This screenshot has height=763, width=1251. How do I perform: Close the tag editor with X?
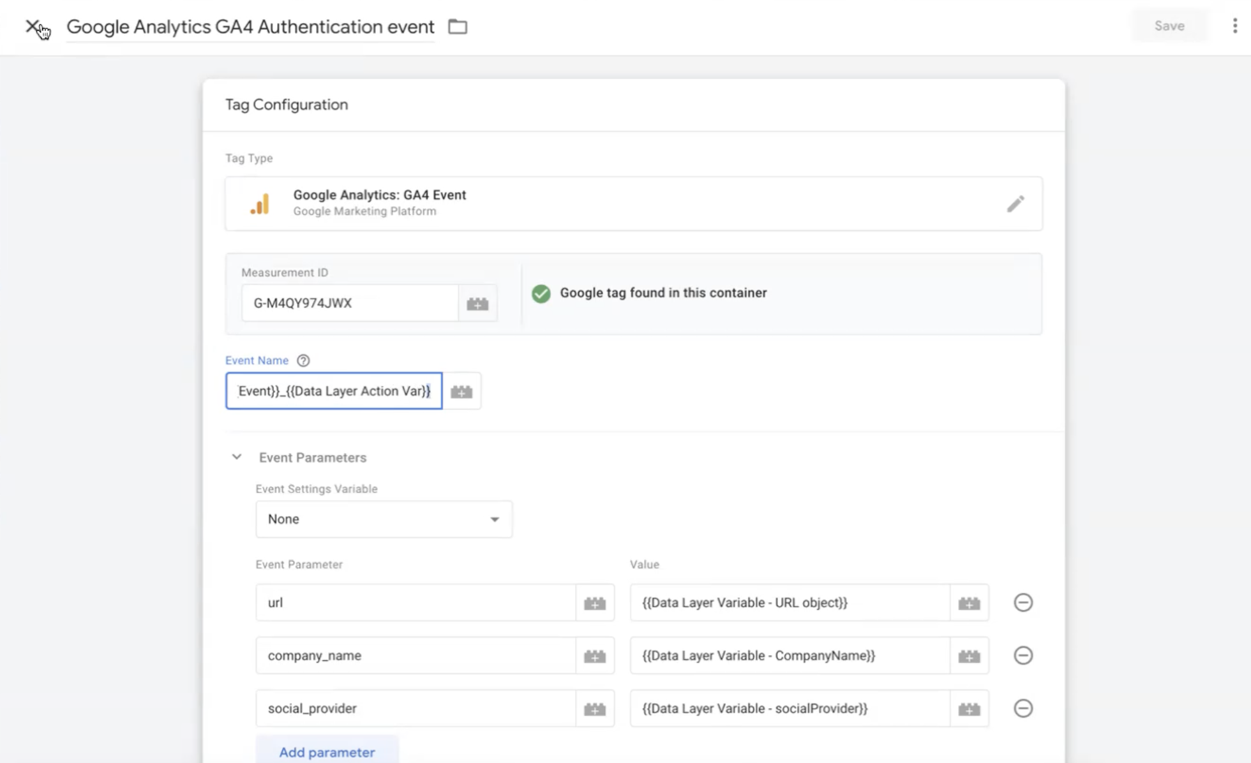coord(32,26)
